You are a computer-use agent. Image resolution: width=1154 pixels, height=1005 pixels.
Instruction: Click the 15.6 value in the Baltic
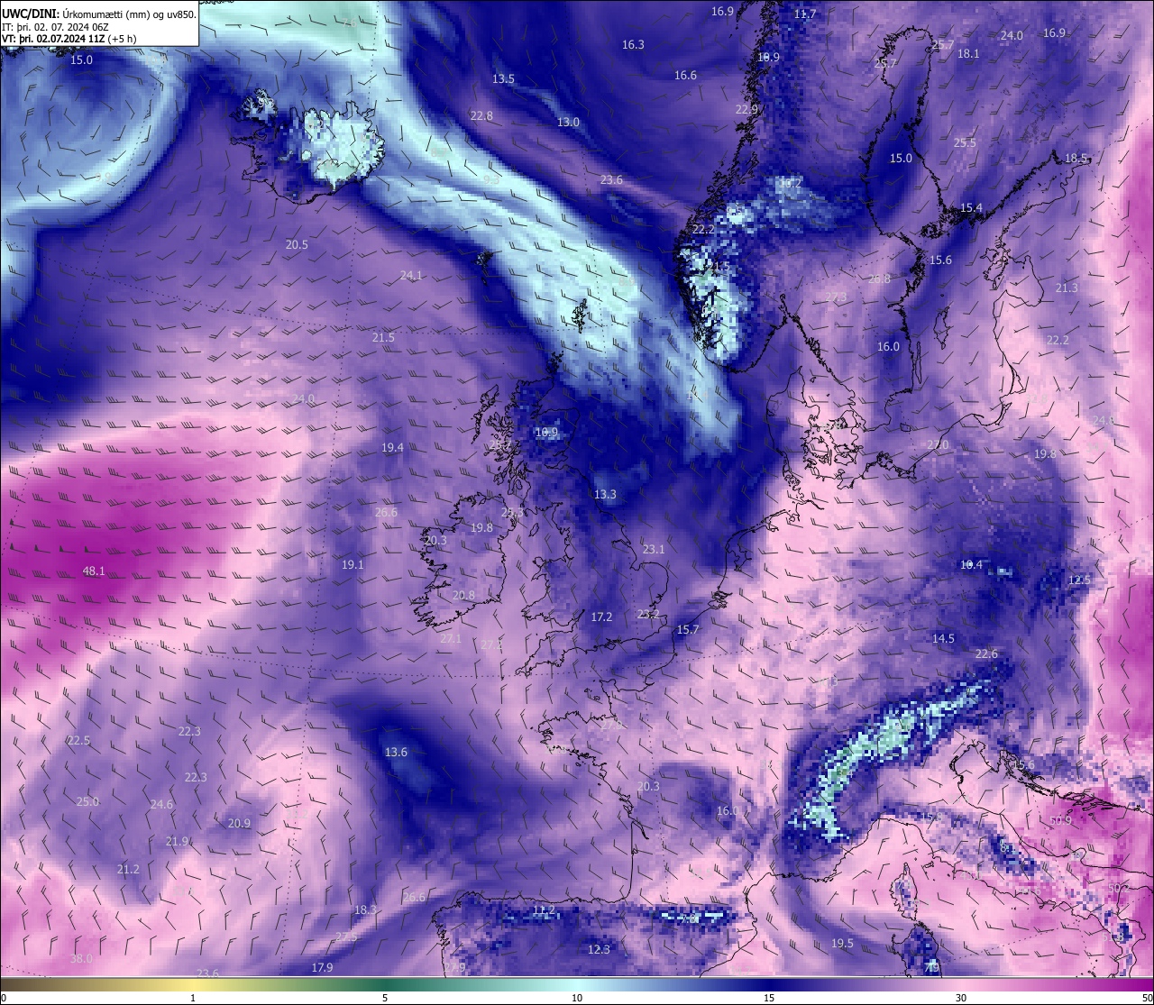940,260
